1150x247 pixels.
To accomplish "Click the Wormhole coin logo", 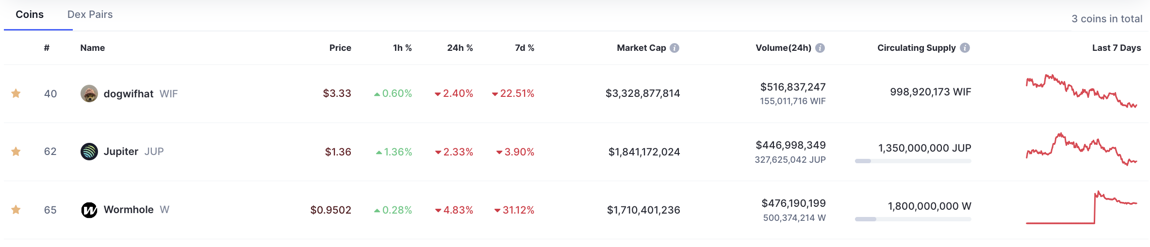I will [89, 210].
